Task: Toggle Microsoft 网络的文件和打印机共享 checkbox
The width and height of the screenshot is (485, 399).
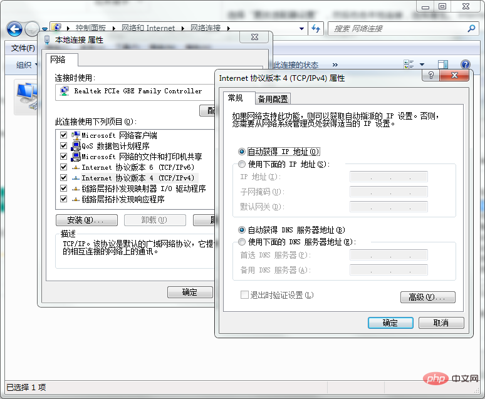Action: click(64, 157)
